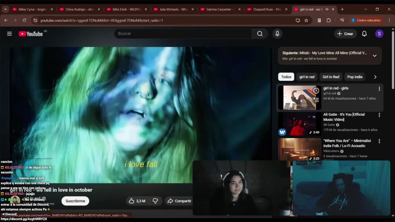Screen dimensions: 395x222
Task: Click 'Ali Gatie' channel name text
Action: [329, 125]
